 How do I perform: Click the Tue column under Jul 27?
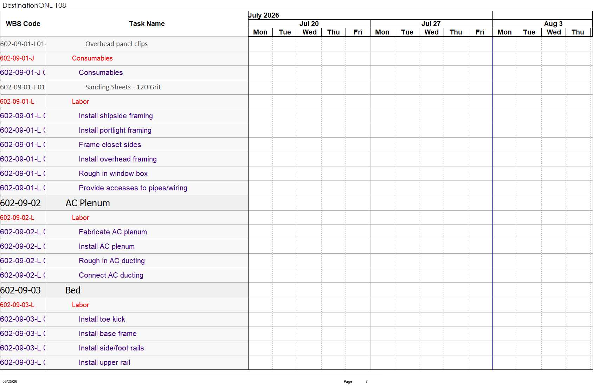point(407,32)
